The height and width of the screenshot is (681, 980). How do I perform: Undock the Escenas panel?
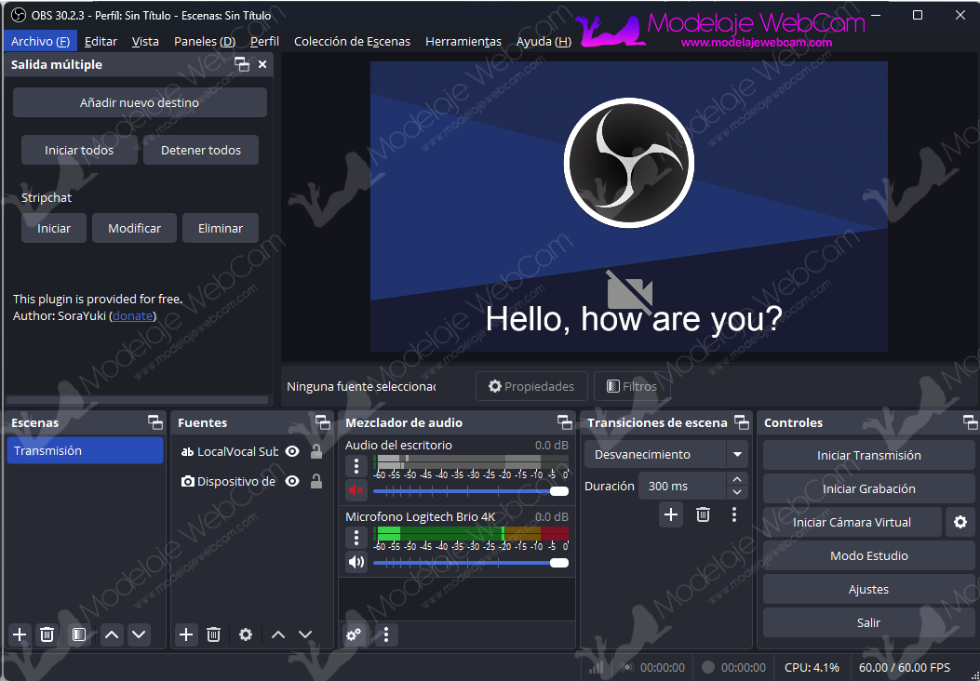point(155,422)
